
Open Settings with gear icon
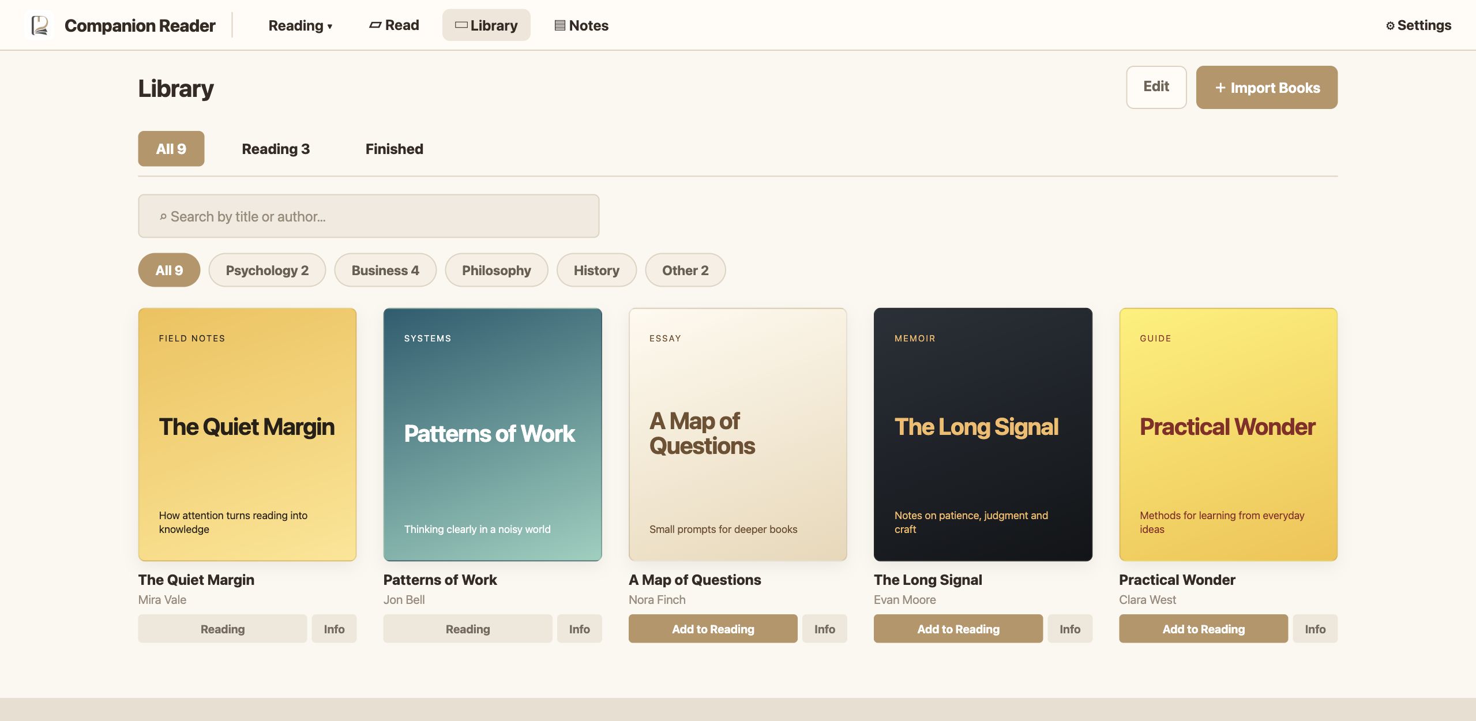coord(1418,25)
